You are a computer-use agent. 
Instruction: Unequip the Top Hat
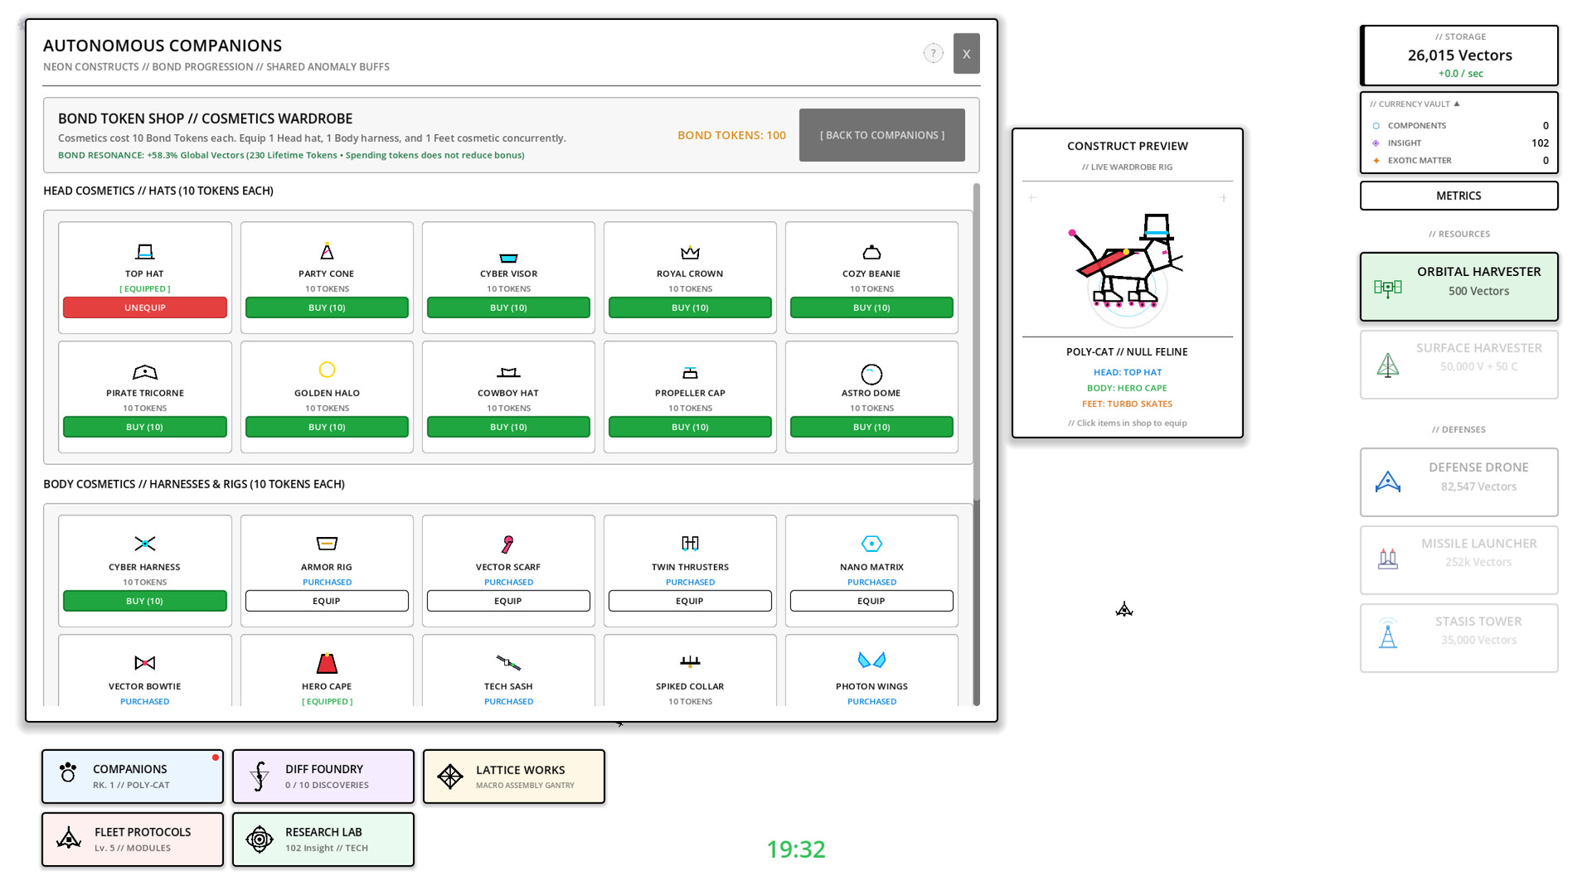coord(144,307)
